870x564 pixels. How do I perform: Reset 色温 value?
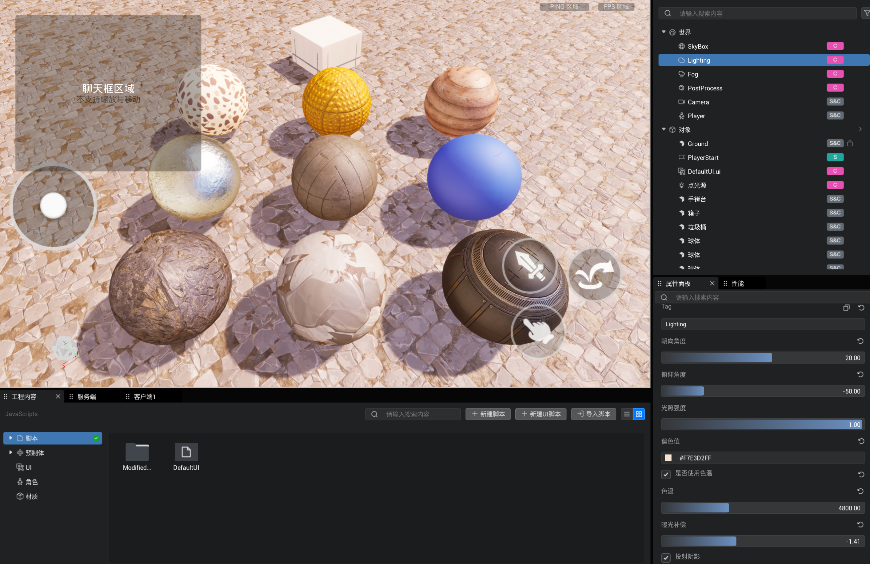860,491
